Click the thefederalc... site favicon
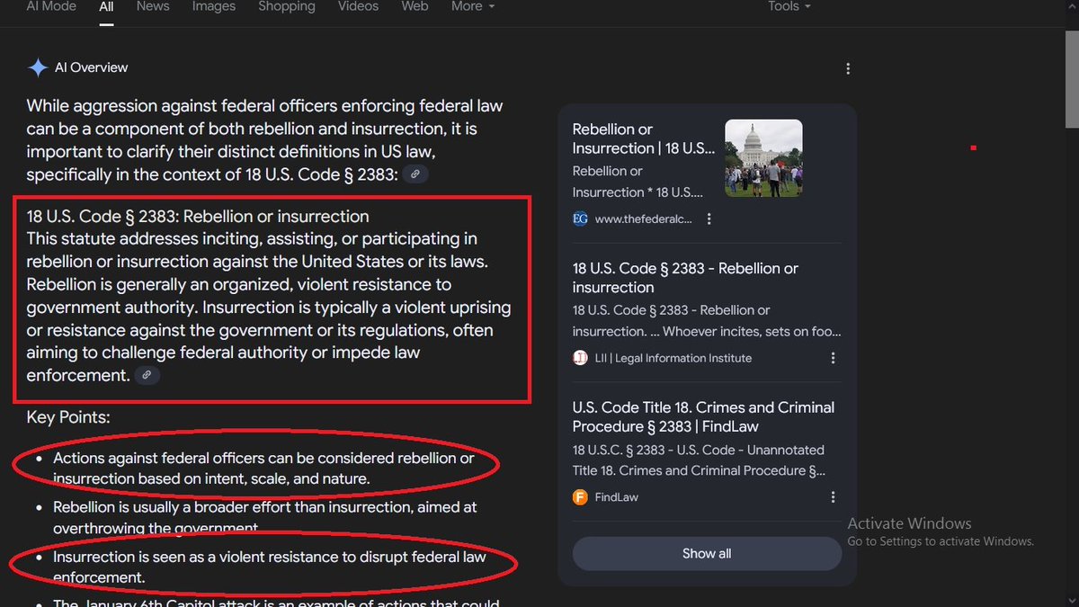The width and height of the screenshot is (1079, 607). pyautogui.click(x=580, y=219)
